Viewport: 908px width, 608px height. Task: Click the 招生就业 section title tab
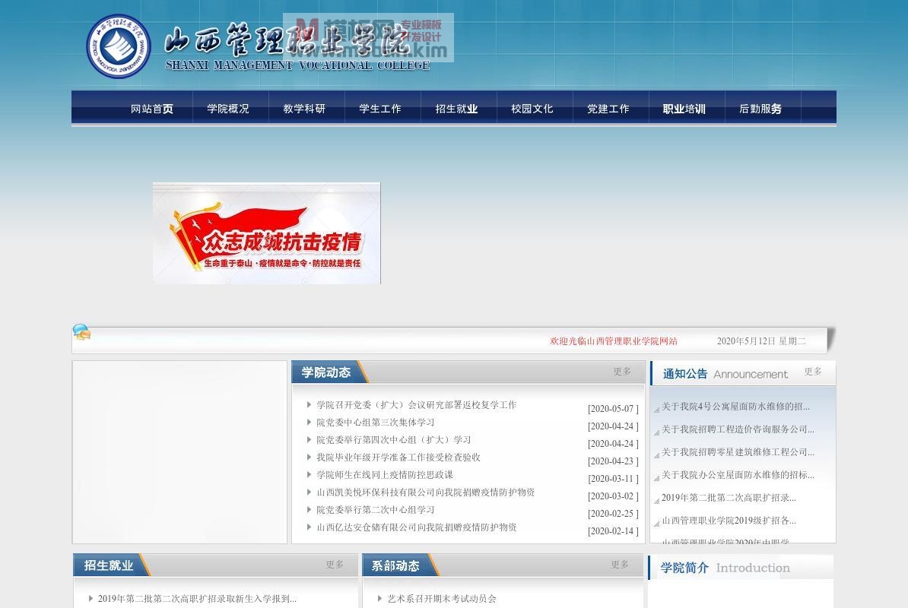[109, 565]
